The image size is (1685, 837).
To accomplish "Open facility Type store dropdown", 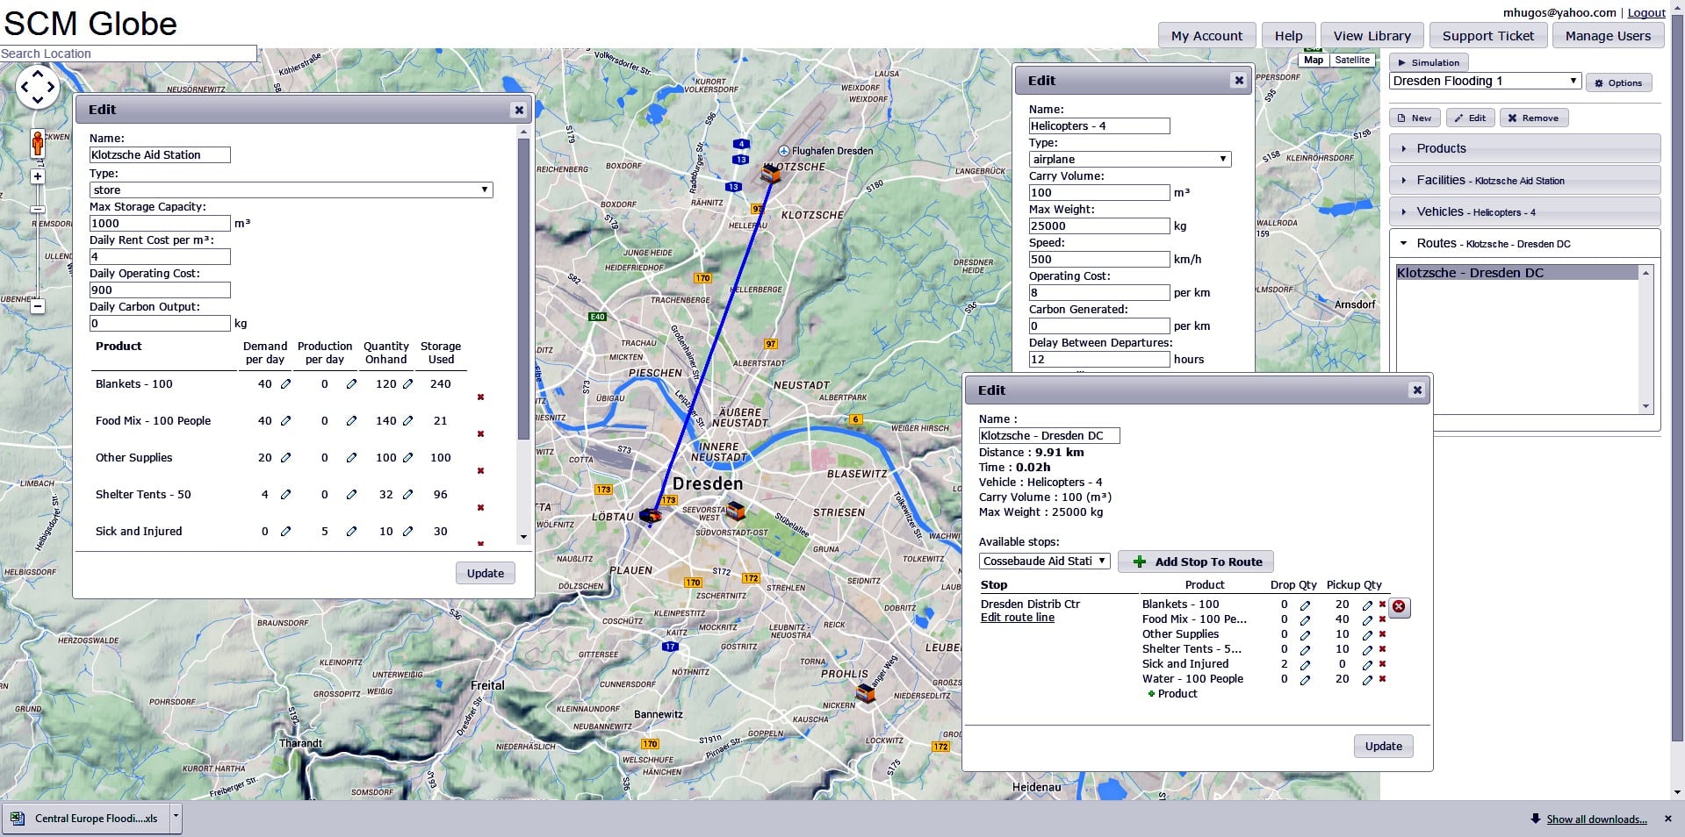I will click(292, 190).
